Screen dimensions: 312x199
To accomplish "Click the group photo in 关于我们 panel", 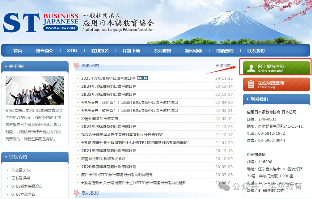I will click(x=35, y=90).
